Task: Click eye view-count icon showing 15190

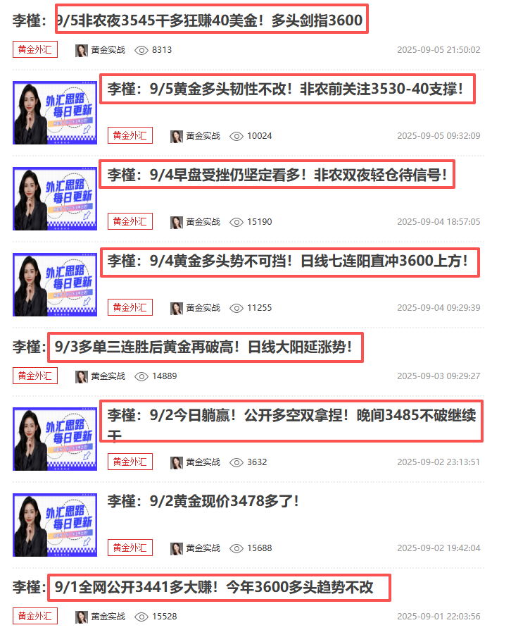Action: click(x=236, y=222)
